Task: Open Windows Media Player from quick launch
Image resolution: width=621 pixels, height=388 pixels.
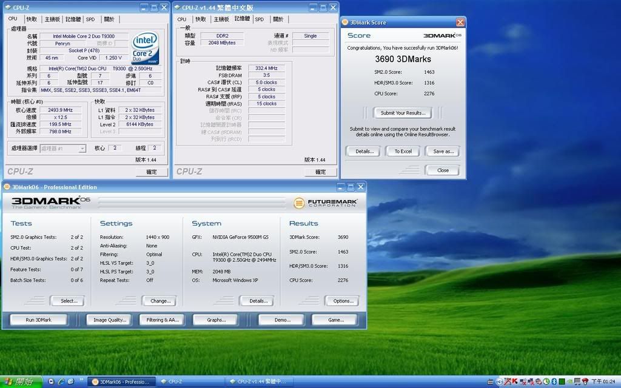Action: coord(51,382)
